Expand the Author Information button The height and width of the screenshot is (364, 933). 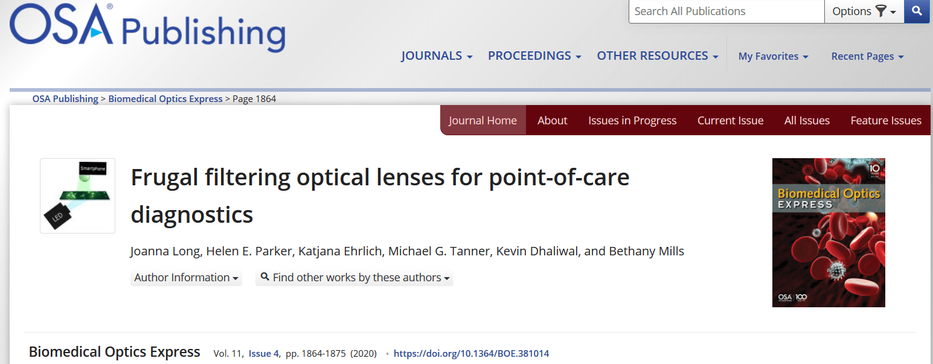coord(186,278)
